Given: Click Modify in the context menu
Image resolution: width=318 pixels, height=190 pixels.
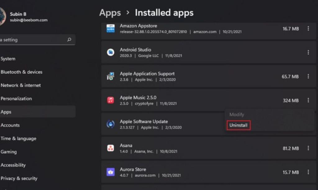Looking at the screenshot, I should click(237, 114).
